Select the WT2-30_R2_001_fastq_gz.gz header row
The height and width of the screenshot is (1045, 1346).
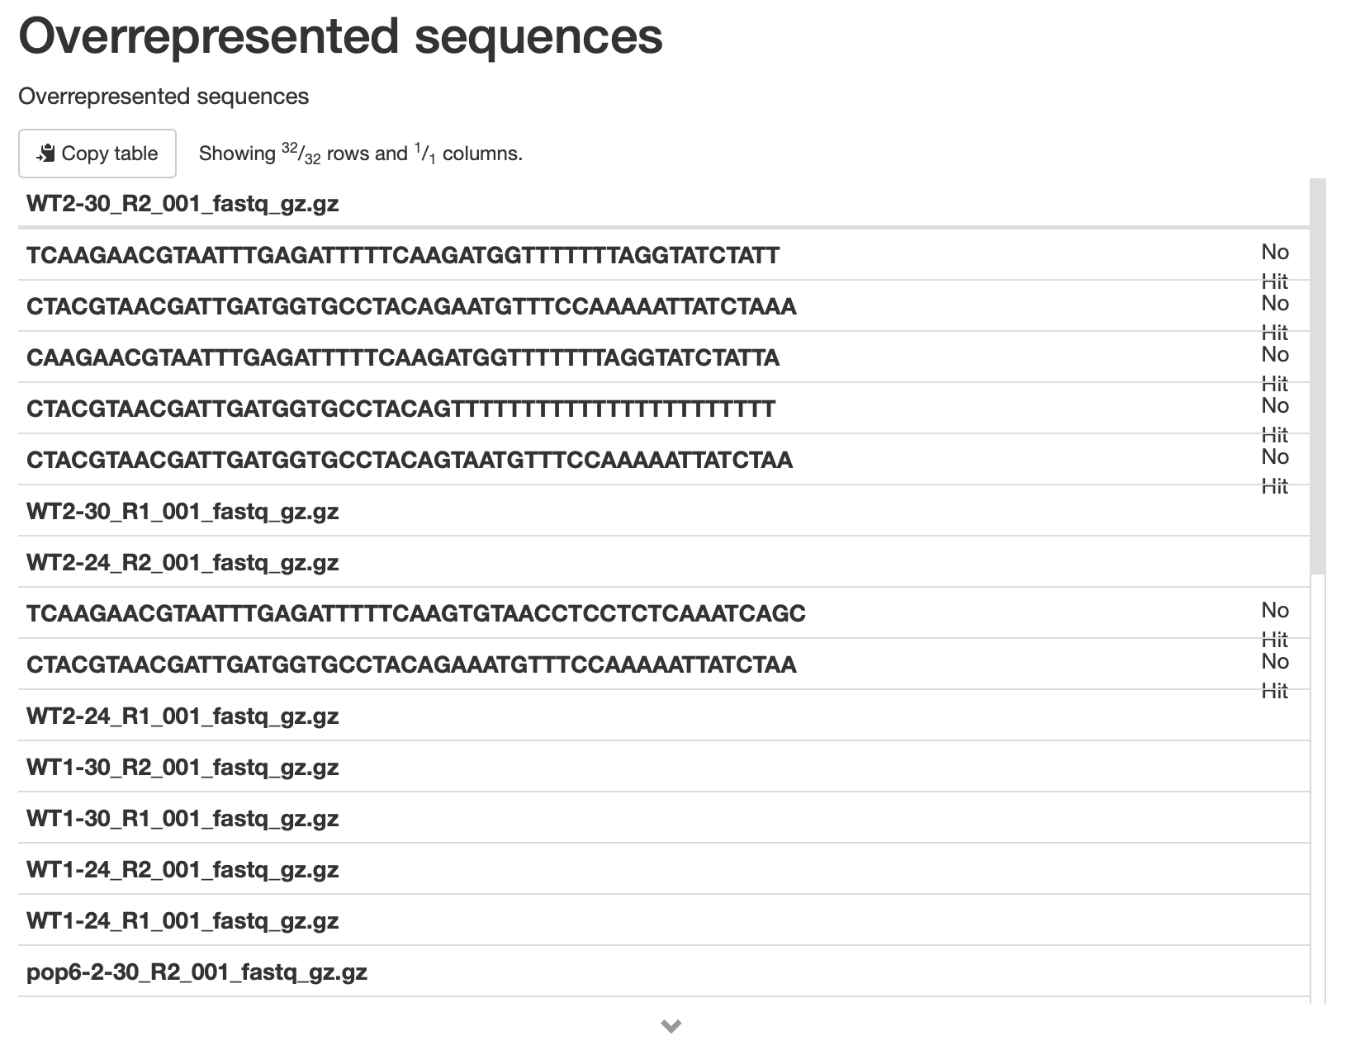point(664,204)
